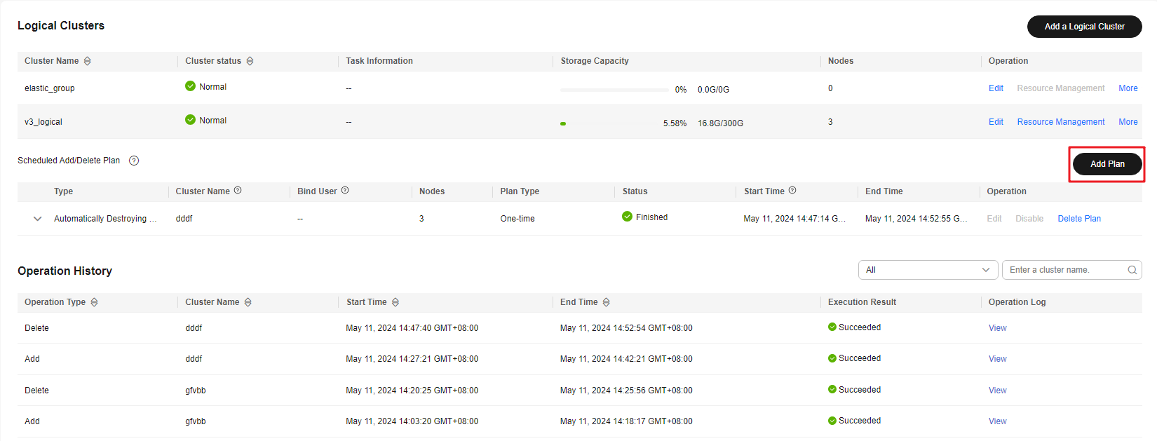1157x441 pixels.
Task: Click Edit for the dddf plan
Action: (x=994, y=219)
